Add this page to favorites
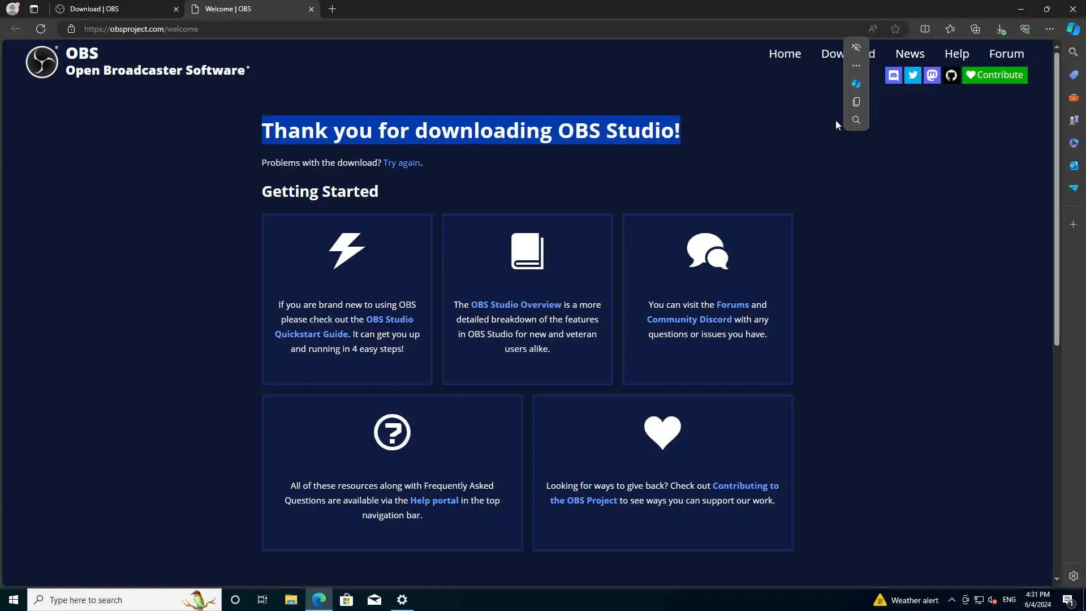 click(895, 29)
